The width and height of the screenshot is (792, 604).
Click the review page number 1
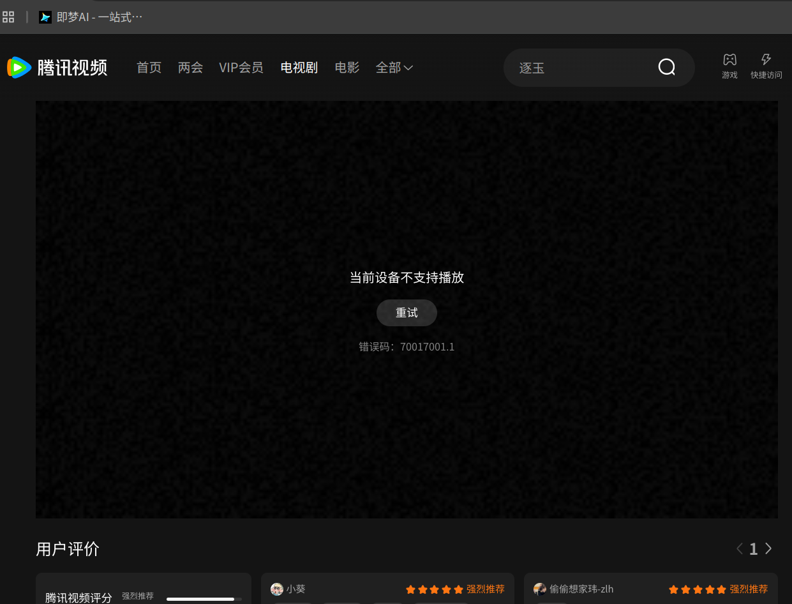pyautogui.click(x=754, y=549)
